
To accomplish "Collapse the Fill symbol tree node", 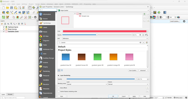I will click(x=75, y=14).
